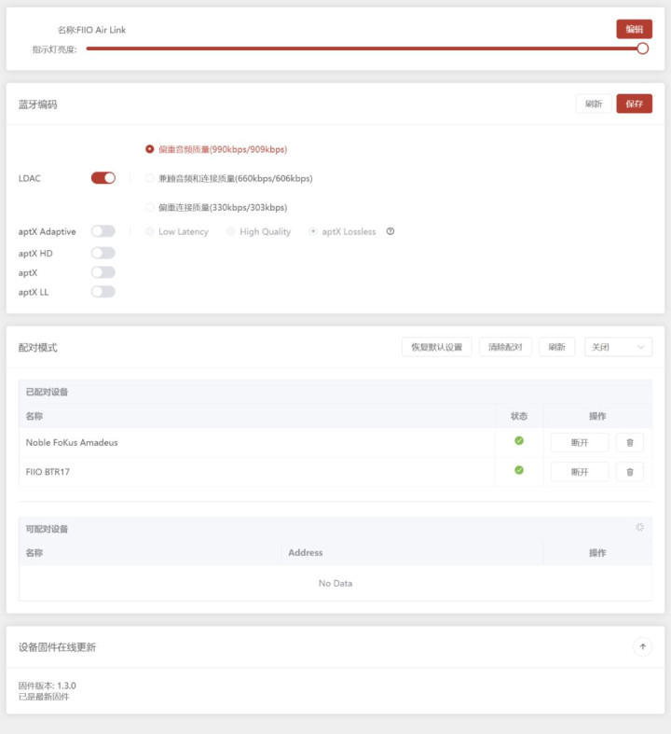
Task: Click the 编辑 button next to device name
Action: [x=634, y=30]
